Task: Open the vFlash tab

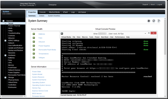Action: tap(65, 12)
